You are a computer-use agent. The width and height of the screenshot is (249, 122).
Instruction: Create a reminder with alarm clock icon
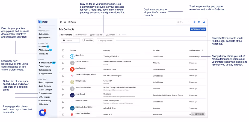[x=199, y=22]
